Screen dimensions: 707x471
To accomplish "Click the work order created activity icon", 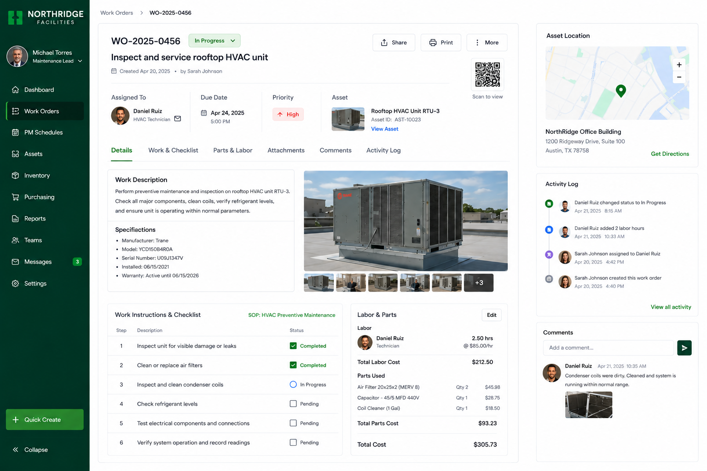I will [x=549, y=279].
